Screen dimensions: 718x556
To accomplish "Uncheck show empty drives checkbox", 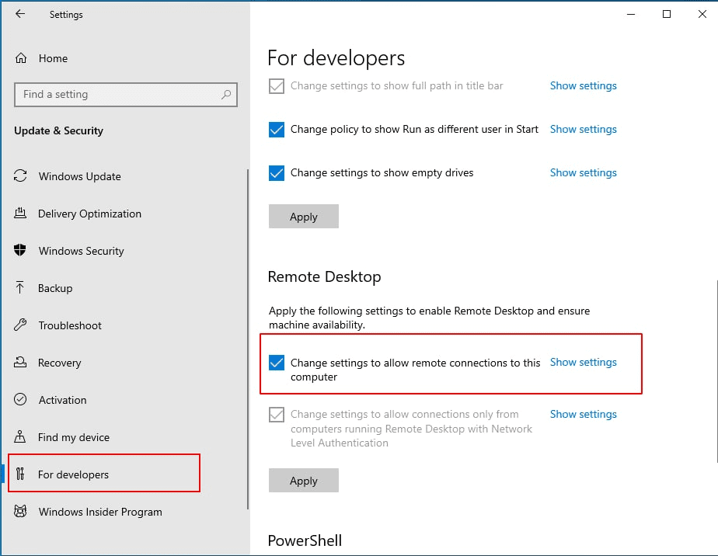I will click(277, 173).
